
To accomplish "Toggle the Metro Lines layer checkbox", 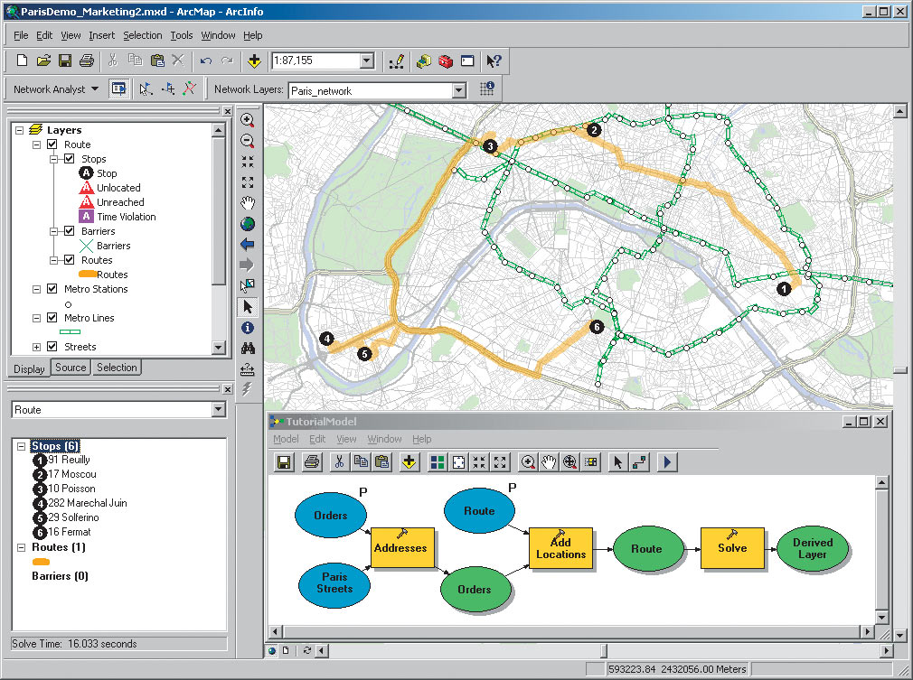I will click(x=52, y=318).
